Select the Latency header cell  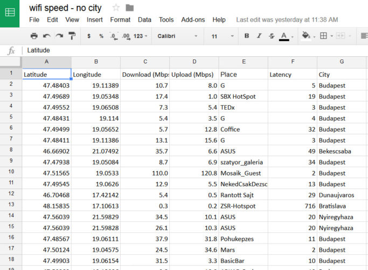tap(293, 74)
